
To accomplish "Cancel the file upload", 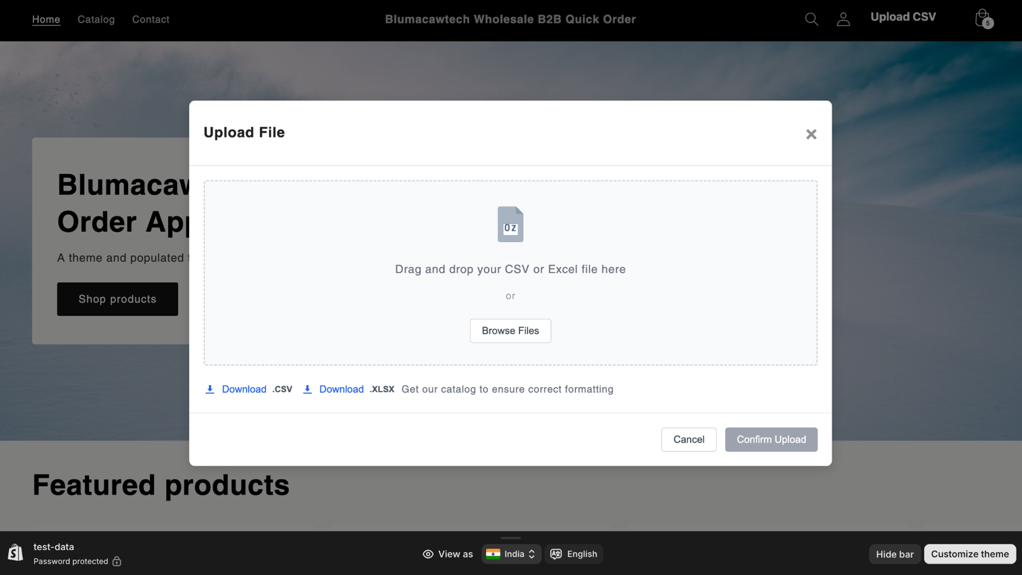I will point(689,440).
